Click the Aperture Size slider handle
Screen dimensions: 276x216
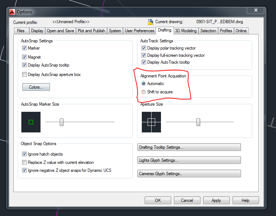pyautogui.click(x=198, y=122)
